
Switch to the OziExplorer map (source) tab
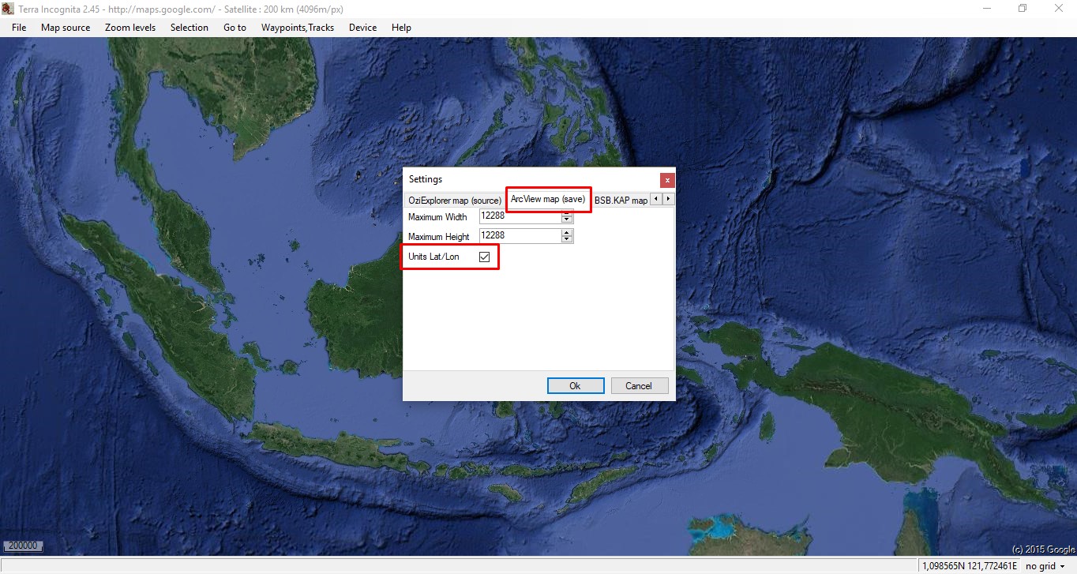pyautogui.click(x=454, y=201)
